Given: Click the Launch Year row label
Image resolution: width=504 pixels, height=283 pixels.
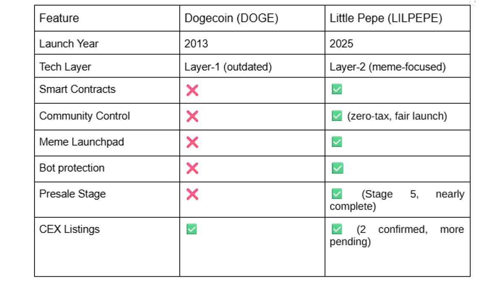Looking at the screenshot, I should click(x=69, y=44).
